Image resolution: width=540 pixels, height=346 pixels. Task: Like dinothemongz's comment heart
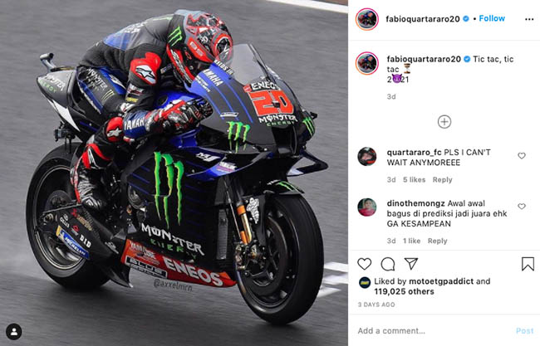(x=522, y=207)
